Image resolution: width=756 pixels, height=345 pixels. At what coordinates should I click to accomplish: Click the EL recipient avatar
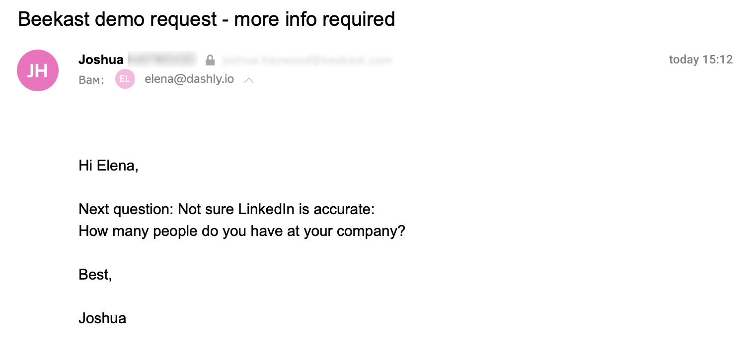tap(125, 79)
